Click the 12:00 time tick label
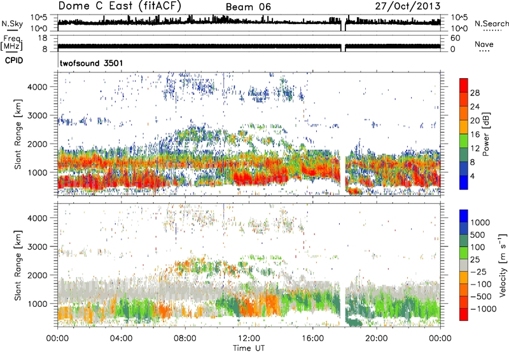The width and height of the screenshot is (509, 352). point(249,339)
